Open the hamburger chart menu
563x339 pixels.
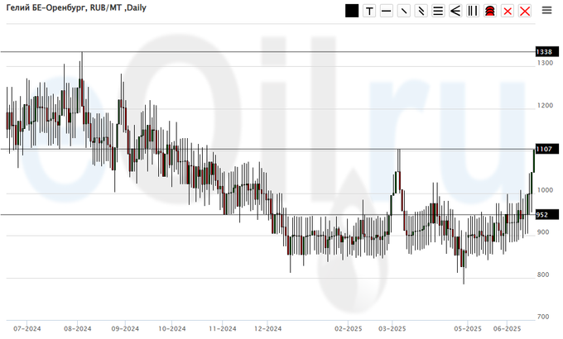coord(547,10)
